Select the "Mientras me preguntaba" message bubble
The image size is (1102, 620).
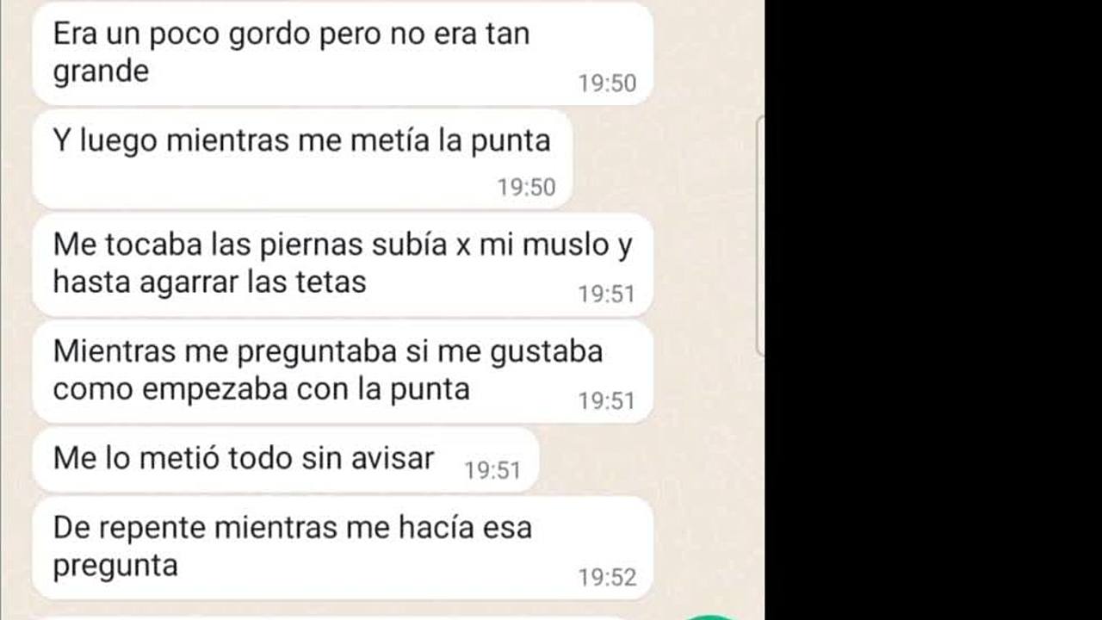[x=343, y=371]
